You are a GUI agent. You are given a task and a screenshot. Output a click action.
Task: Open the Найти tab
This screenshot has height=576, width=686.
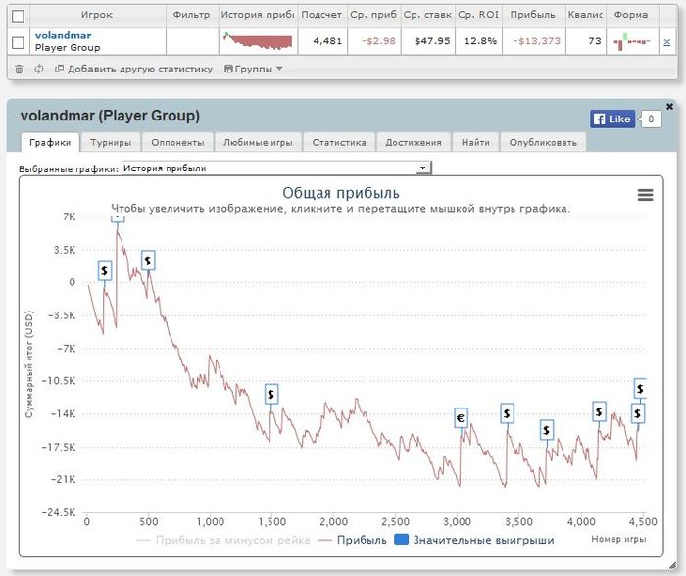click(x=475, y=143)
